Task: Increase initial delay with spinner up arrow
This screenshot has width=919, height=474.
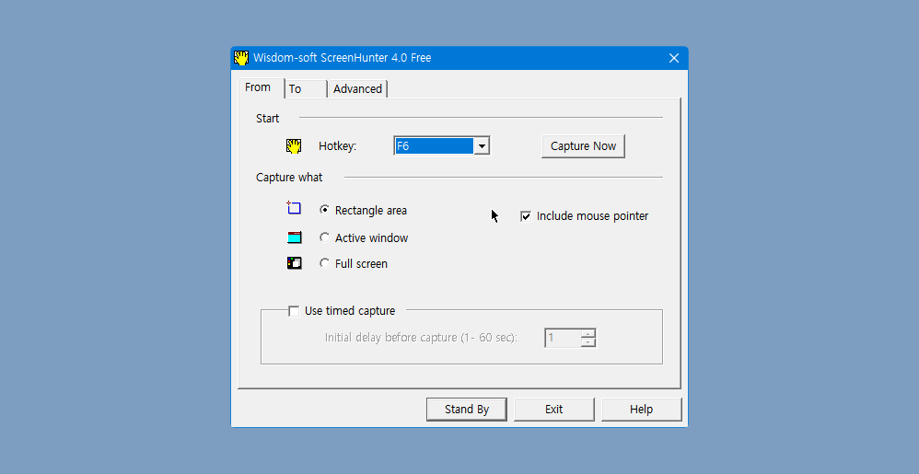Action: click(x=587, y=333)
